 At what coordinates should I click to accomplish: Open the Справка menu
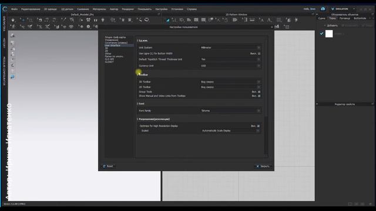(192, 9)
